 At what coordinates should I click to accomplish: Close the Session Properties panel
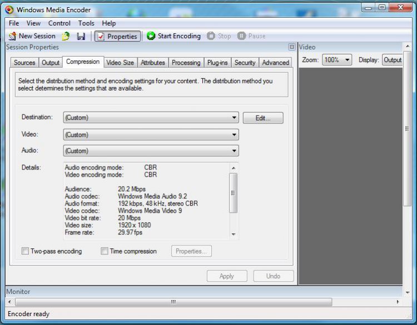[x=292, y=47]
